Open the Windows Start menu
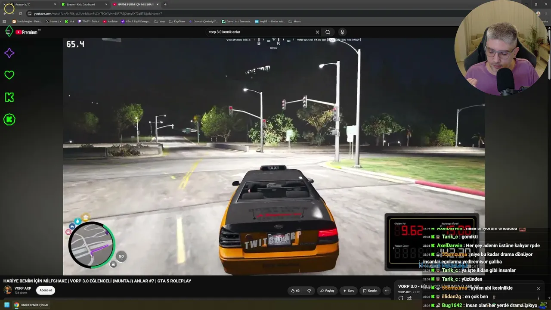This screenshot has width=551, height=310. tap(7, 305)
